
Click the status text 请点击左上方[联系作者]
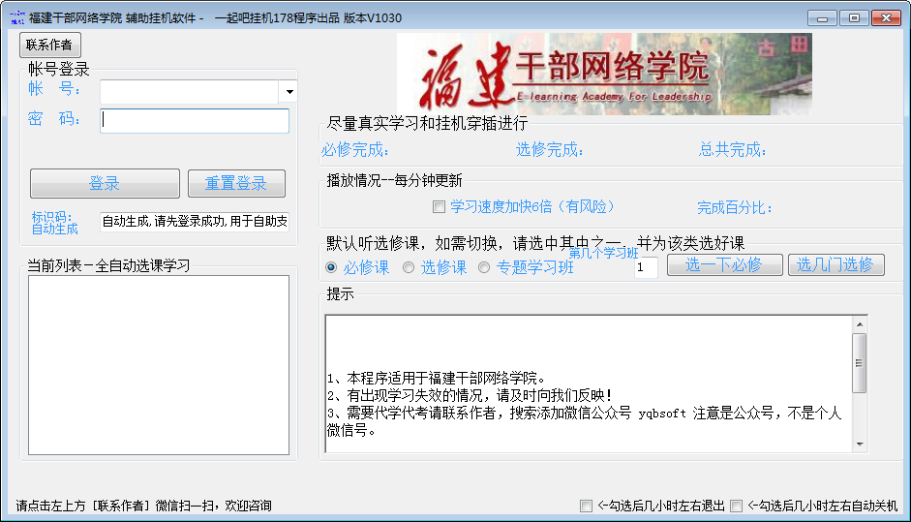click(x=143, y=506)
